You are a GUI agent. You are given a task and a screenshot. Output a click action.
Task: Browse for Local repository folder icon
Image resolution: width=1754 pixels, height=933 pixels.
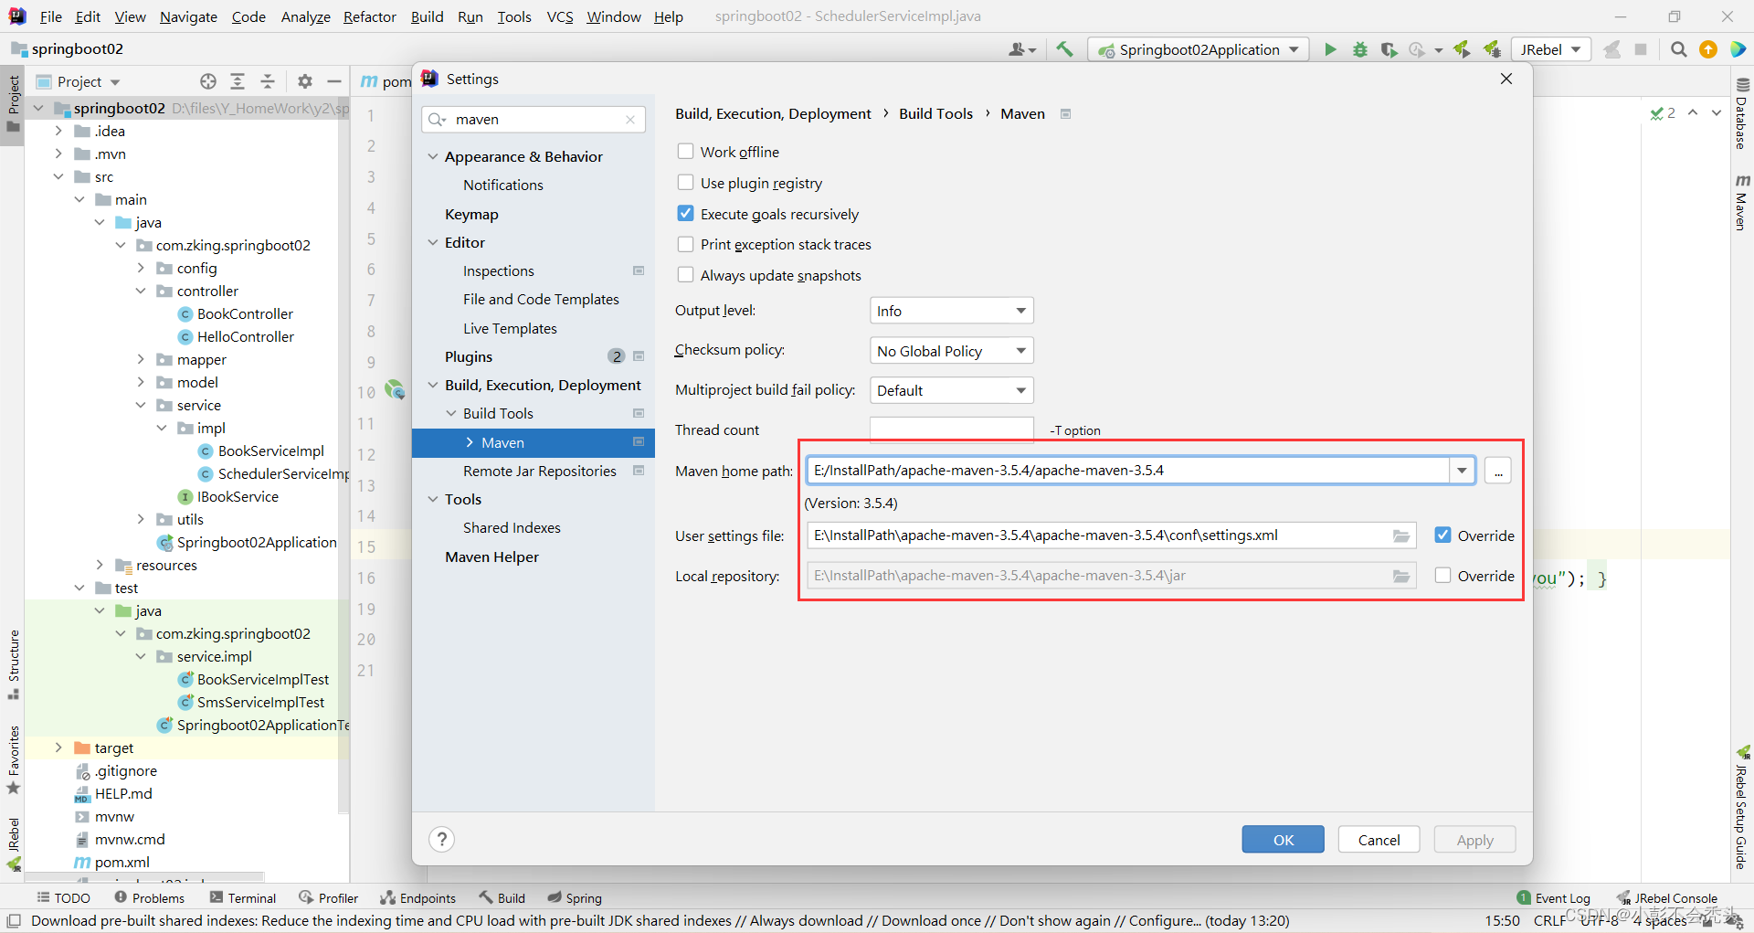(x=1401, y=576)
